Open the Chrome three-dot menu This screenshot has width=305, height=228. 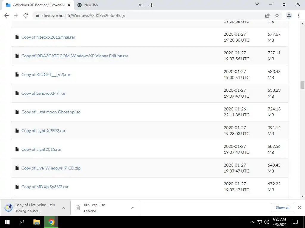(298, 15)
